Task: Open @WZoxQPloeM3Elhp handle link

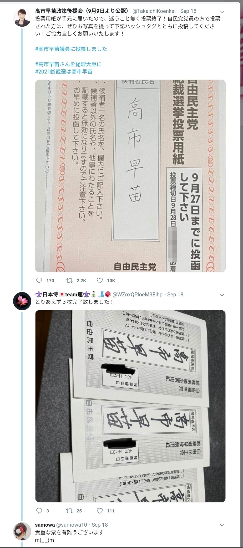Action: 138,295
